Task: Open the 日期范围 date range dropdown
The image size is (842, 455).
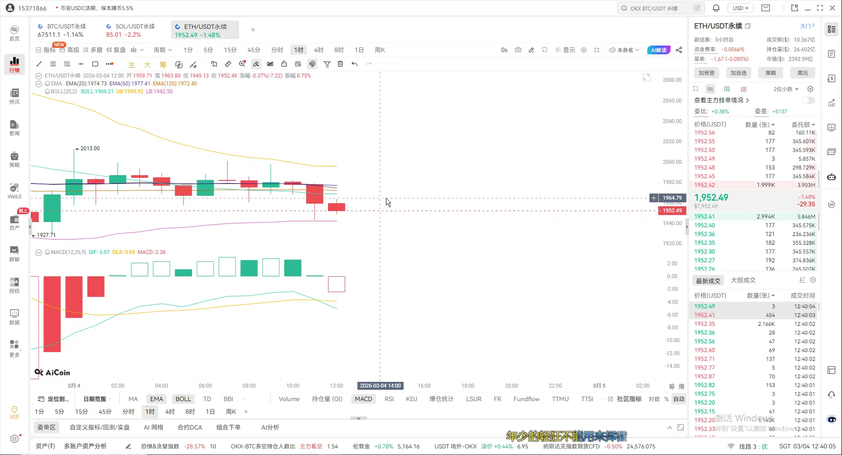Action: pyautogui.click(x=97, y=399)
